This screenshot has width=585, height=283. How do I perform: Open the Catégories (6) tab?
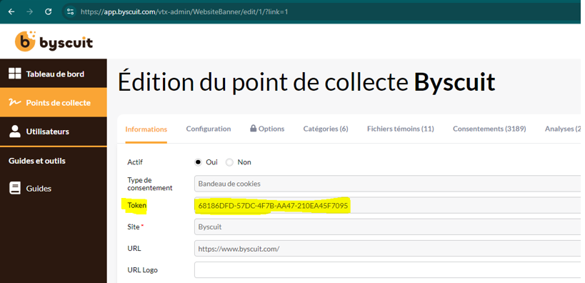[x=326, y=129]
